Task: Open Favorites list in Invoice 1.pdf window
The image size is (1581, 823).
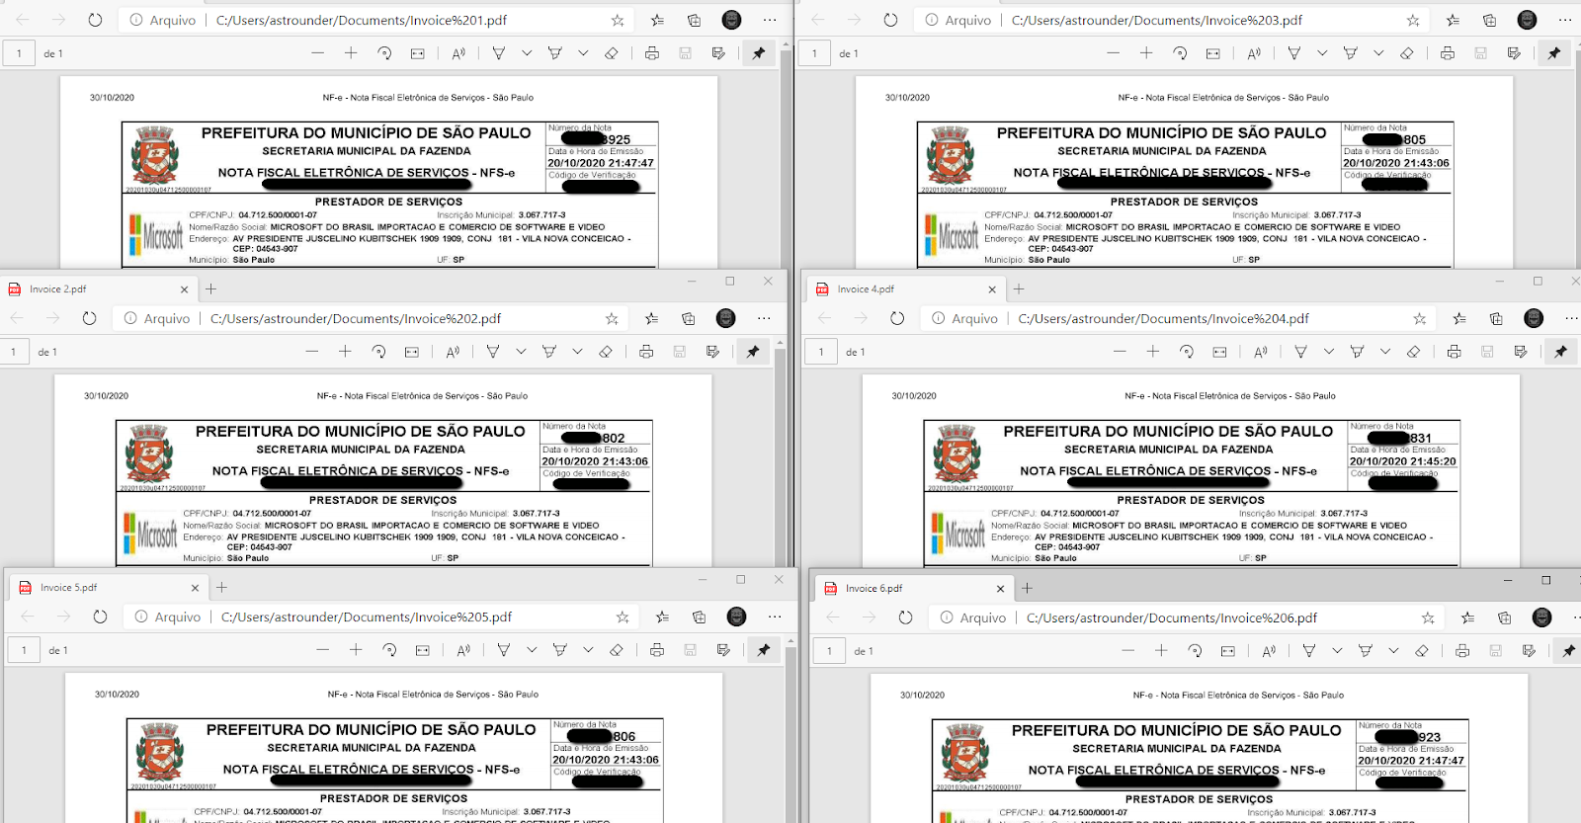Action: (657, 20)
